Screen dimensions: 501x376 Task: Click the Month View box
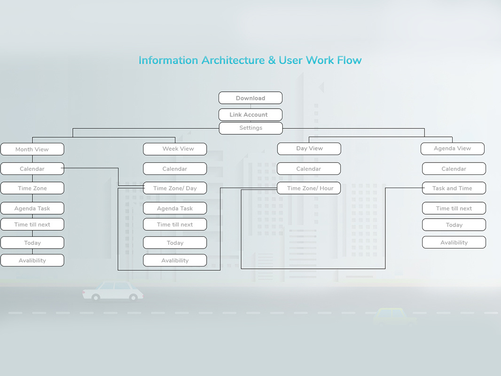click(32, 149)
